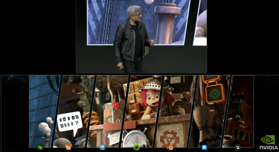This screenshot has height=152, width=279.
Task: Open the blue Maya M icon
Action: pos(102,147)
